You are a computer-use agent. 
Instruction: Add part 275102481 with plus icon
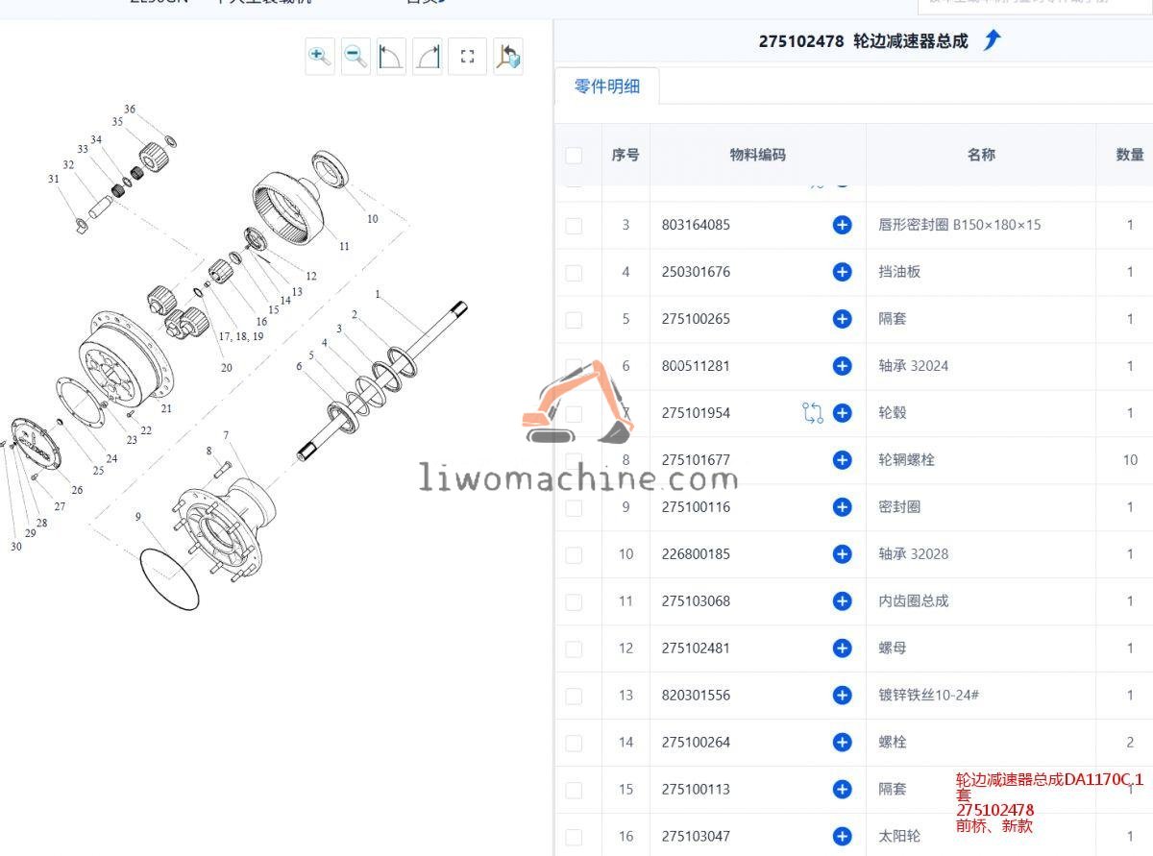click(843, 648)
